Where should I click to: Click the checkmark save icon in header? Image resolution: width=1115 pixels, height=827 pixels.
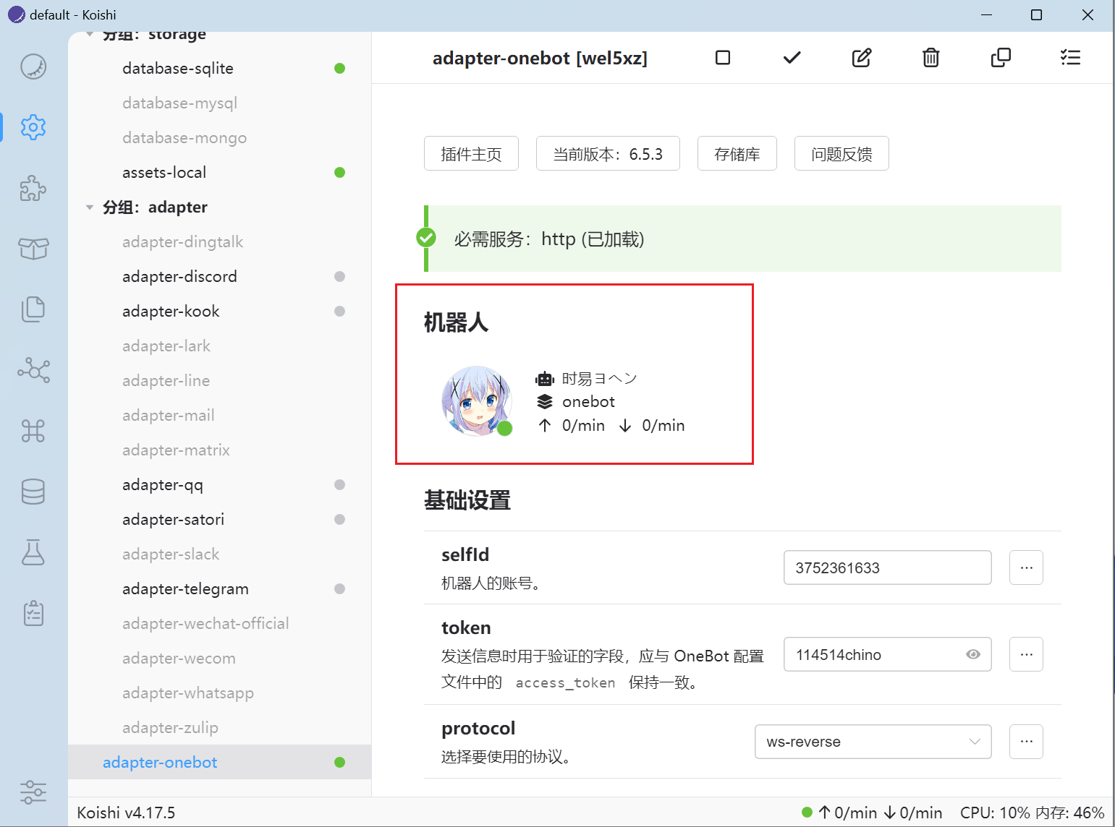(x=792, y=58)
